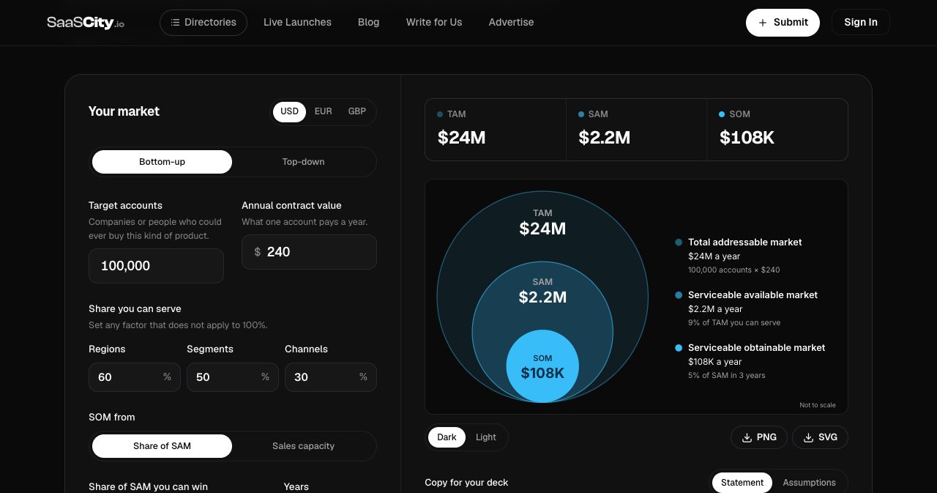Switch to the Top-down method

coord(303,162)
